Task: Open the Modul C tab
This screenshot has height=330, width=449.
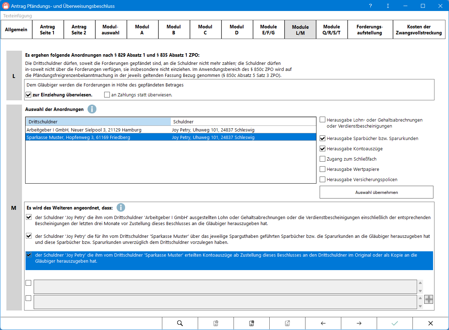Action: 205,29
